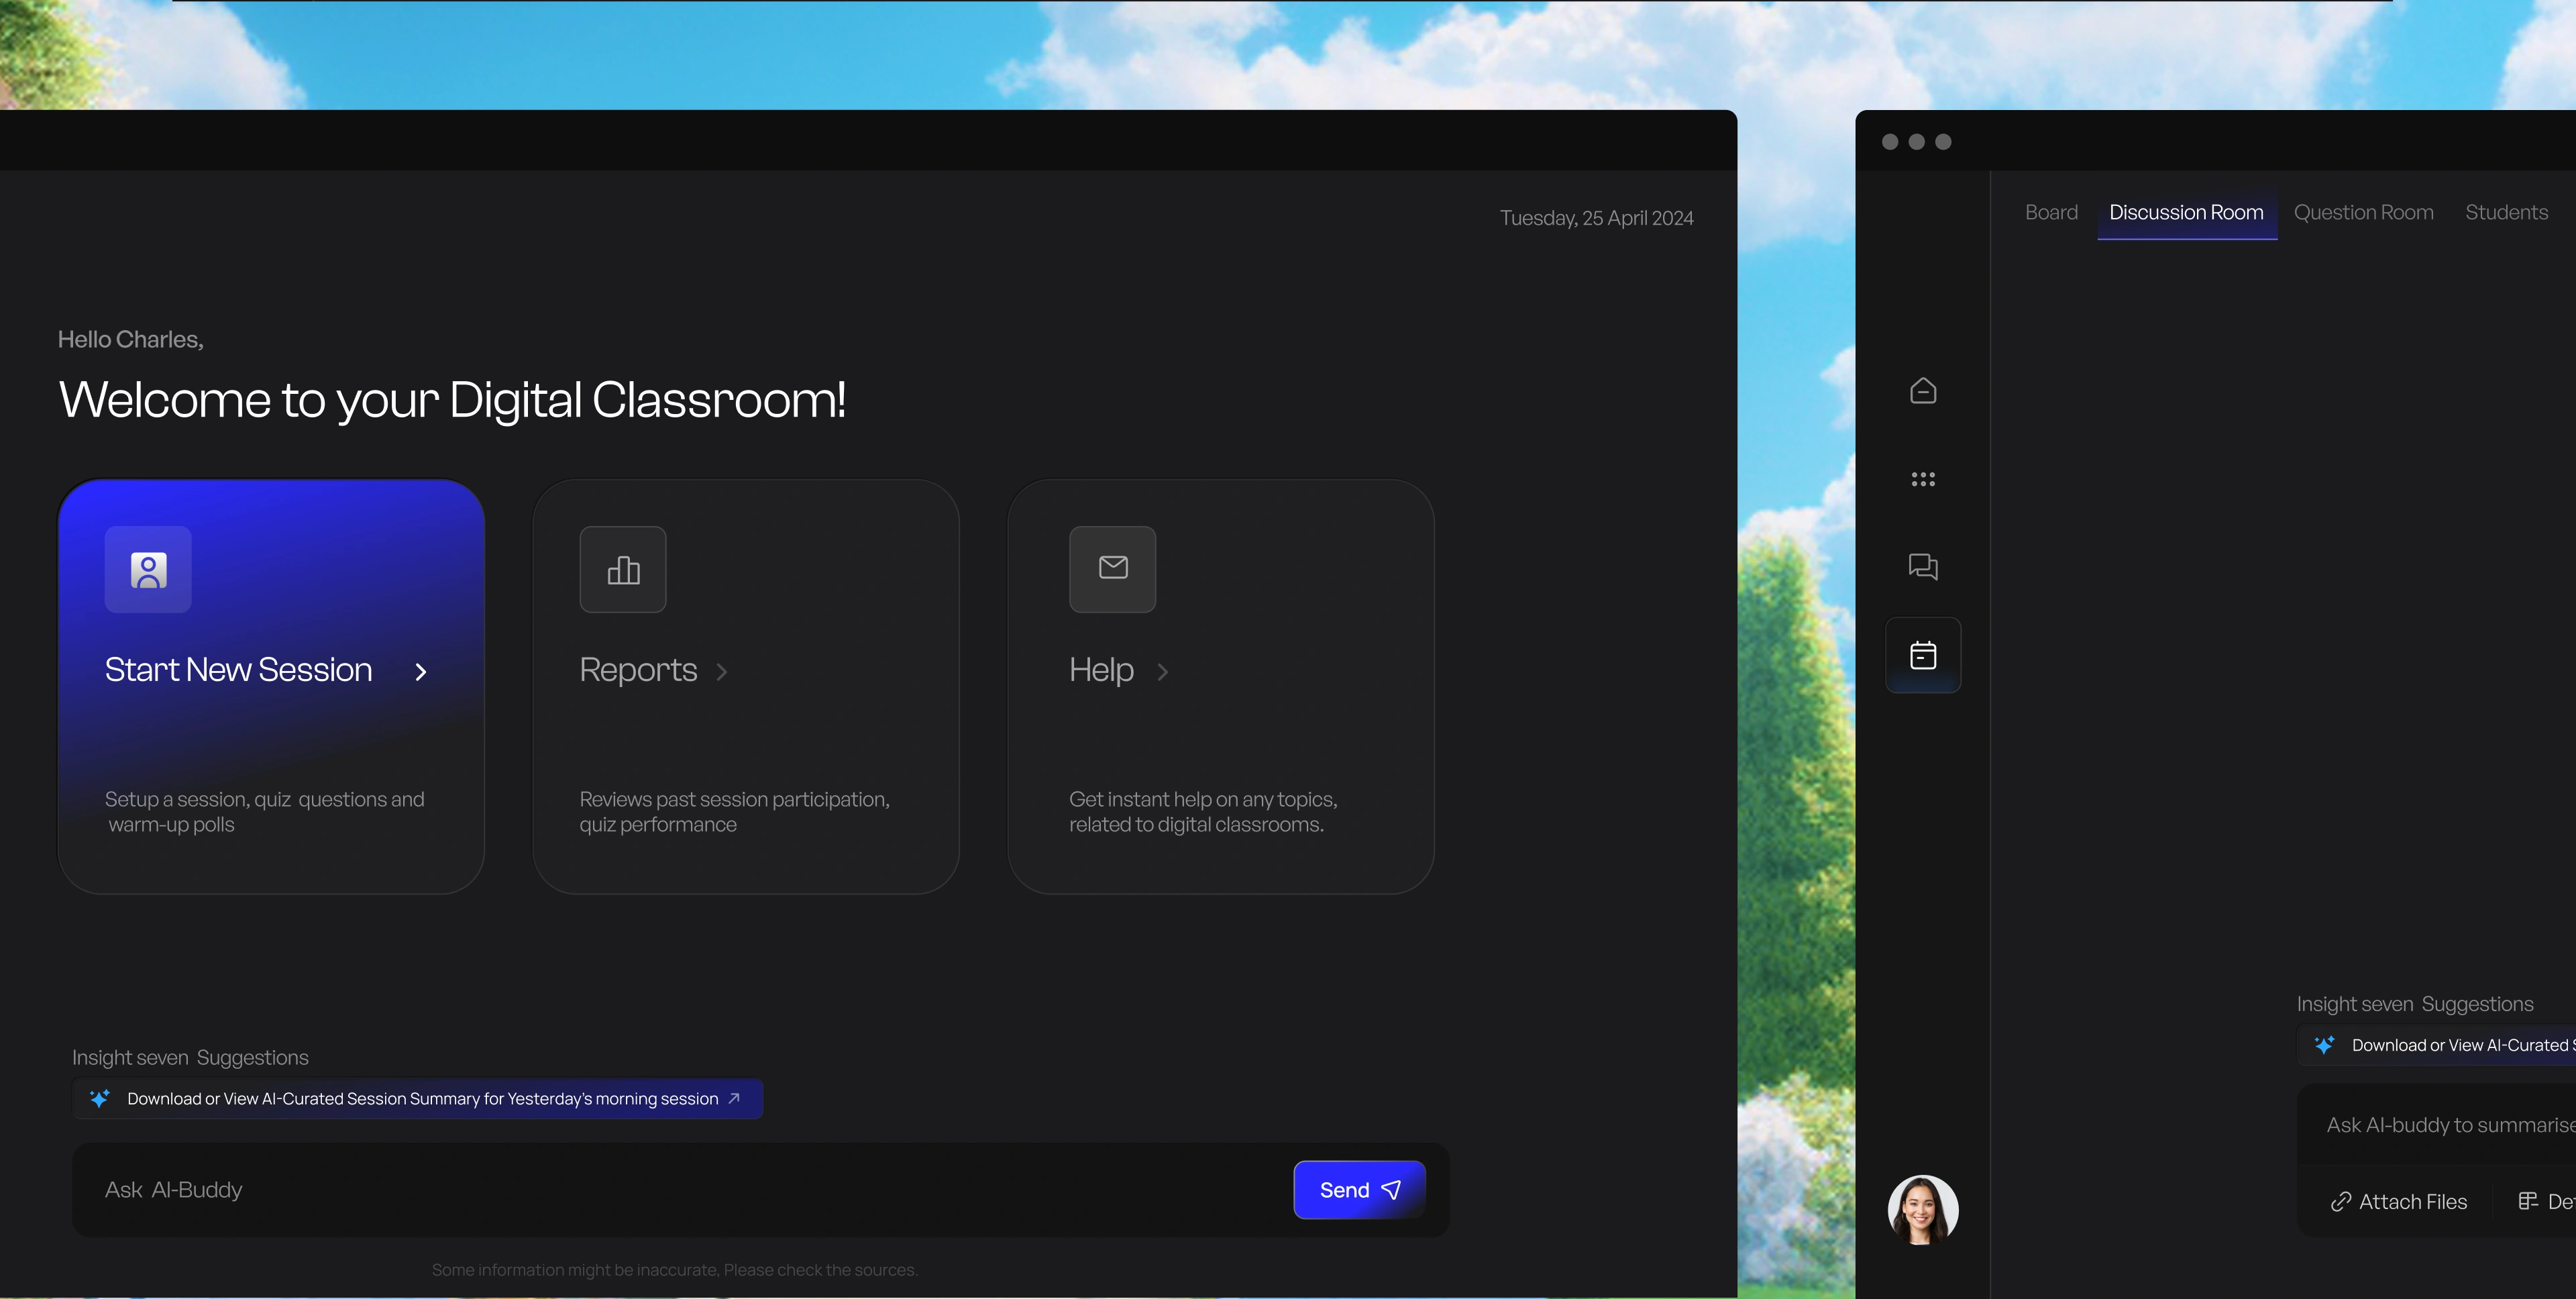
Task: Select the calendar icon in the sidebar
Action: pos(1923,655)
